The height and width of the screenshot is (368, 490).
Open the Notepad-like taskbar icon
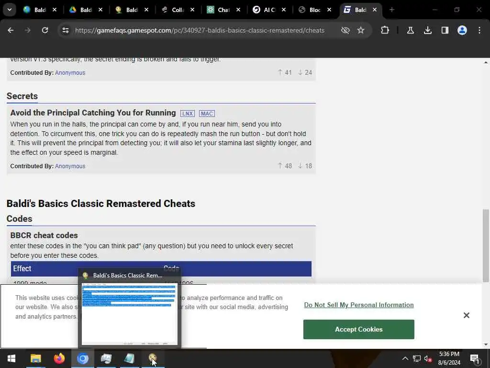click(x=129, y=358)
